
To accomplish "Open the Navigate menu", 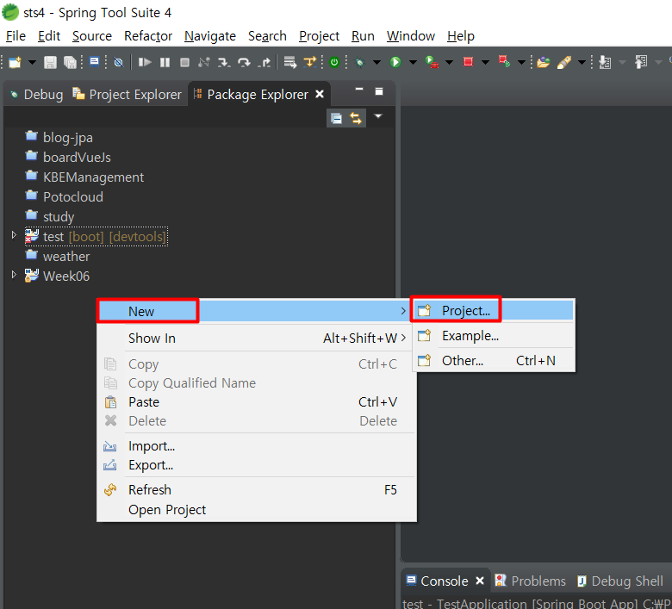I will pos(210,36).
